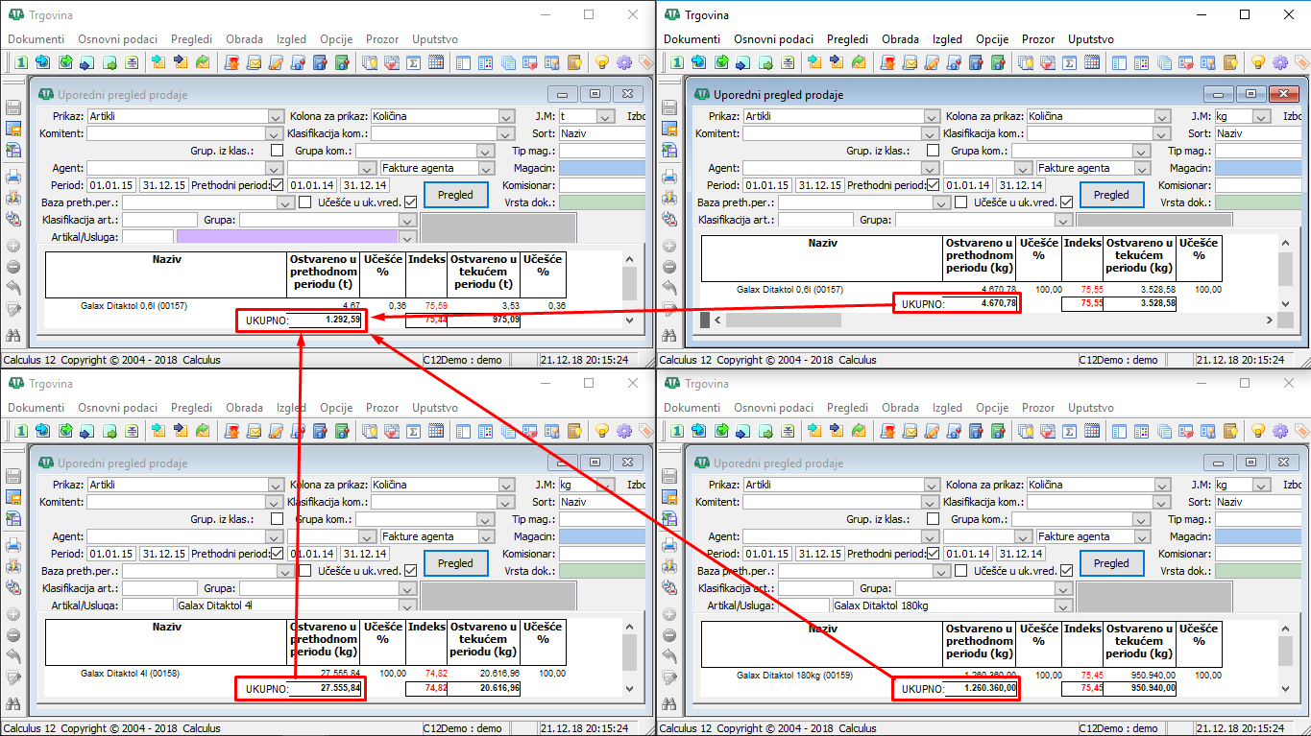Click floppy disk save icon in the J.M. 't' window

13,107
